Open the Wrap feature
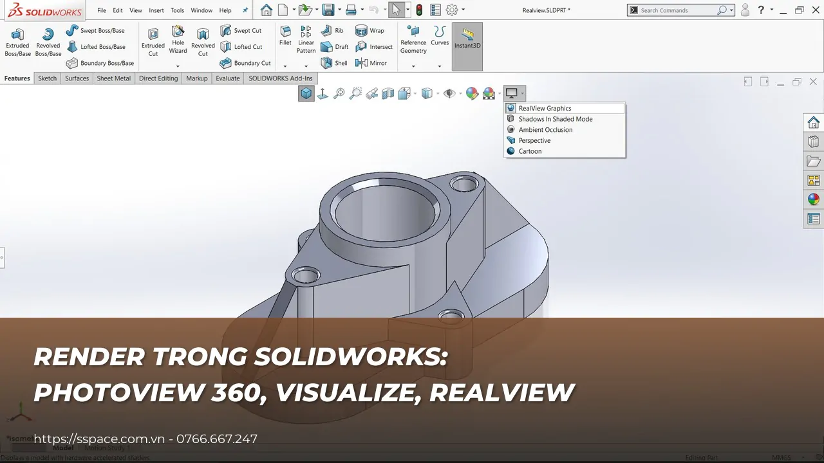 (x=370, y=30)
